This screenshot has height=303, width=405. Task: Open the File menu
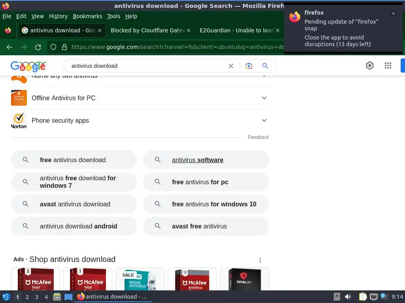pyautogui.click(x=7, y=16)
